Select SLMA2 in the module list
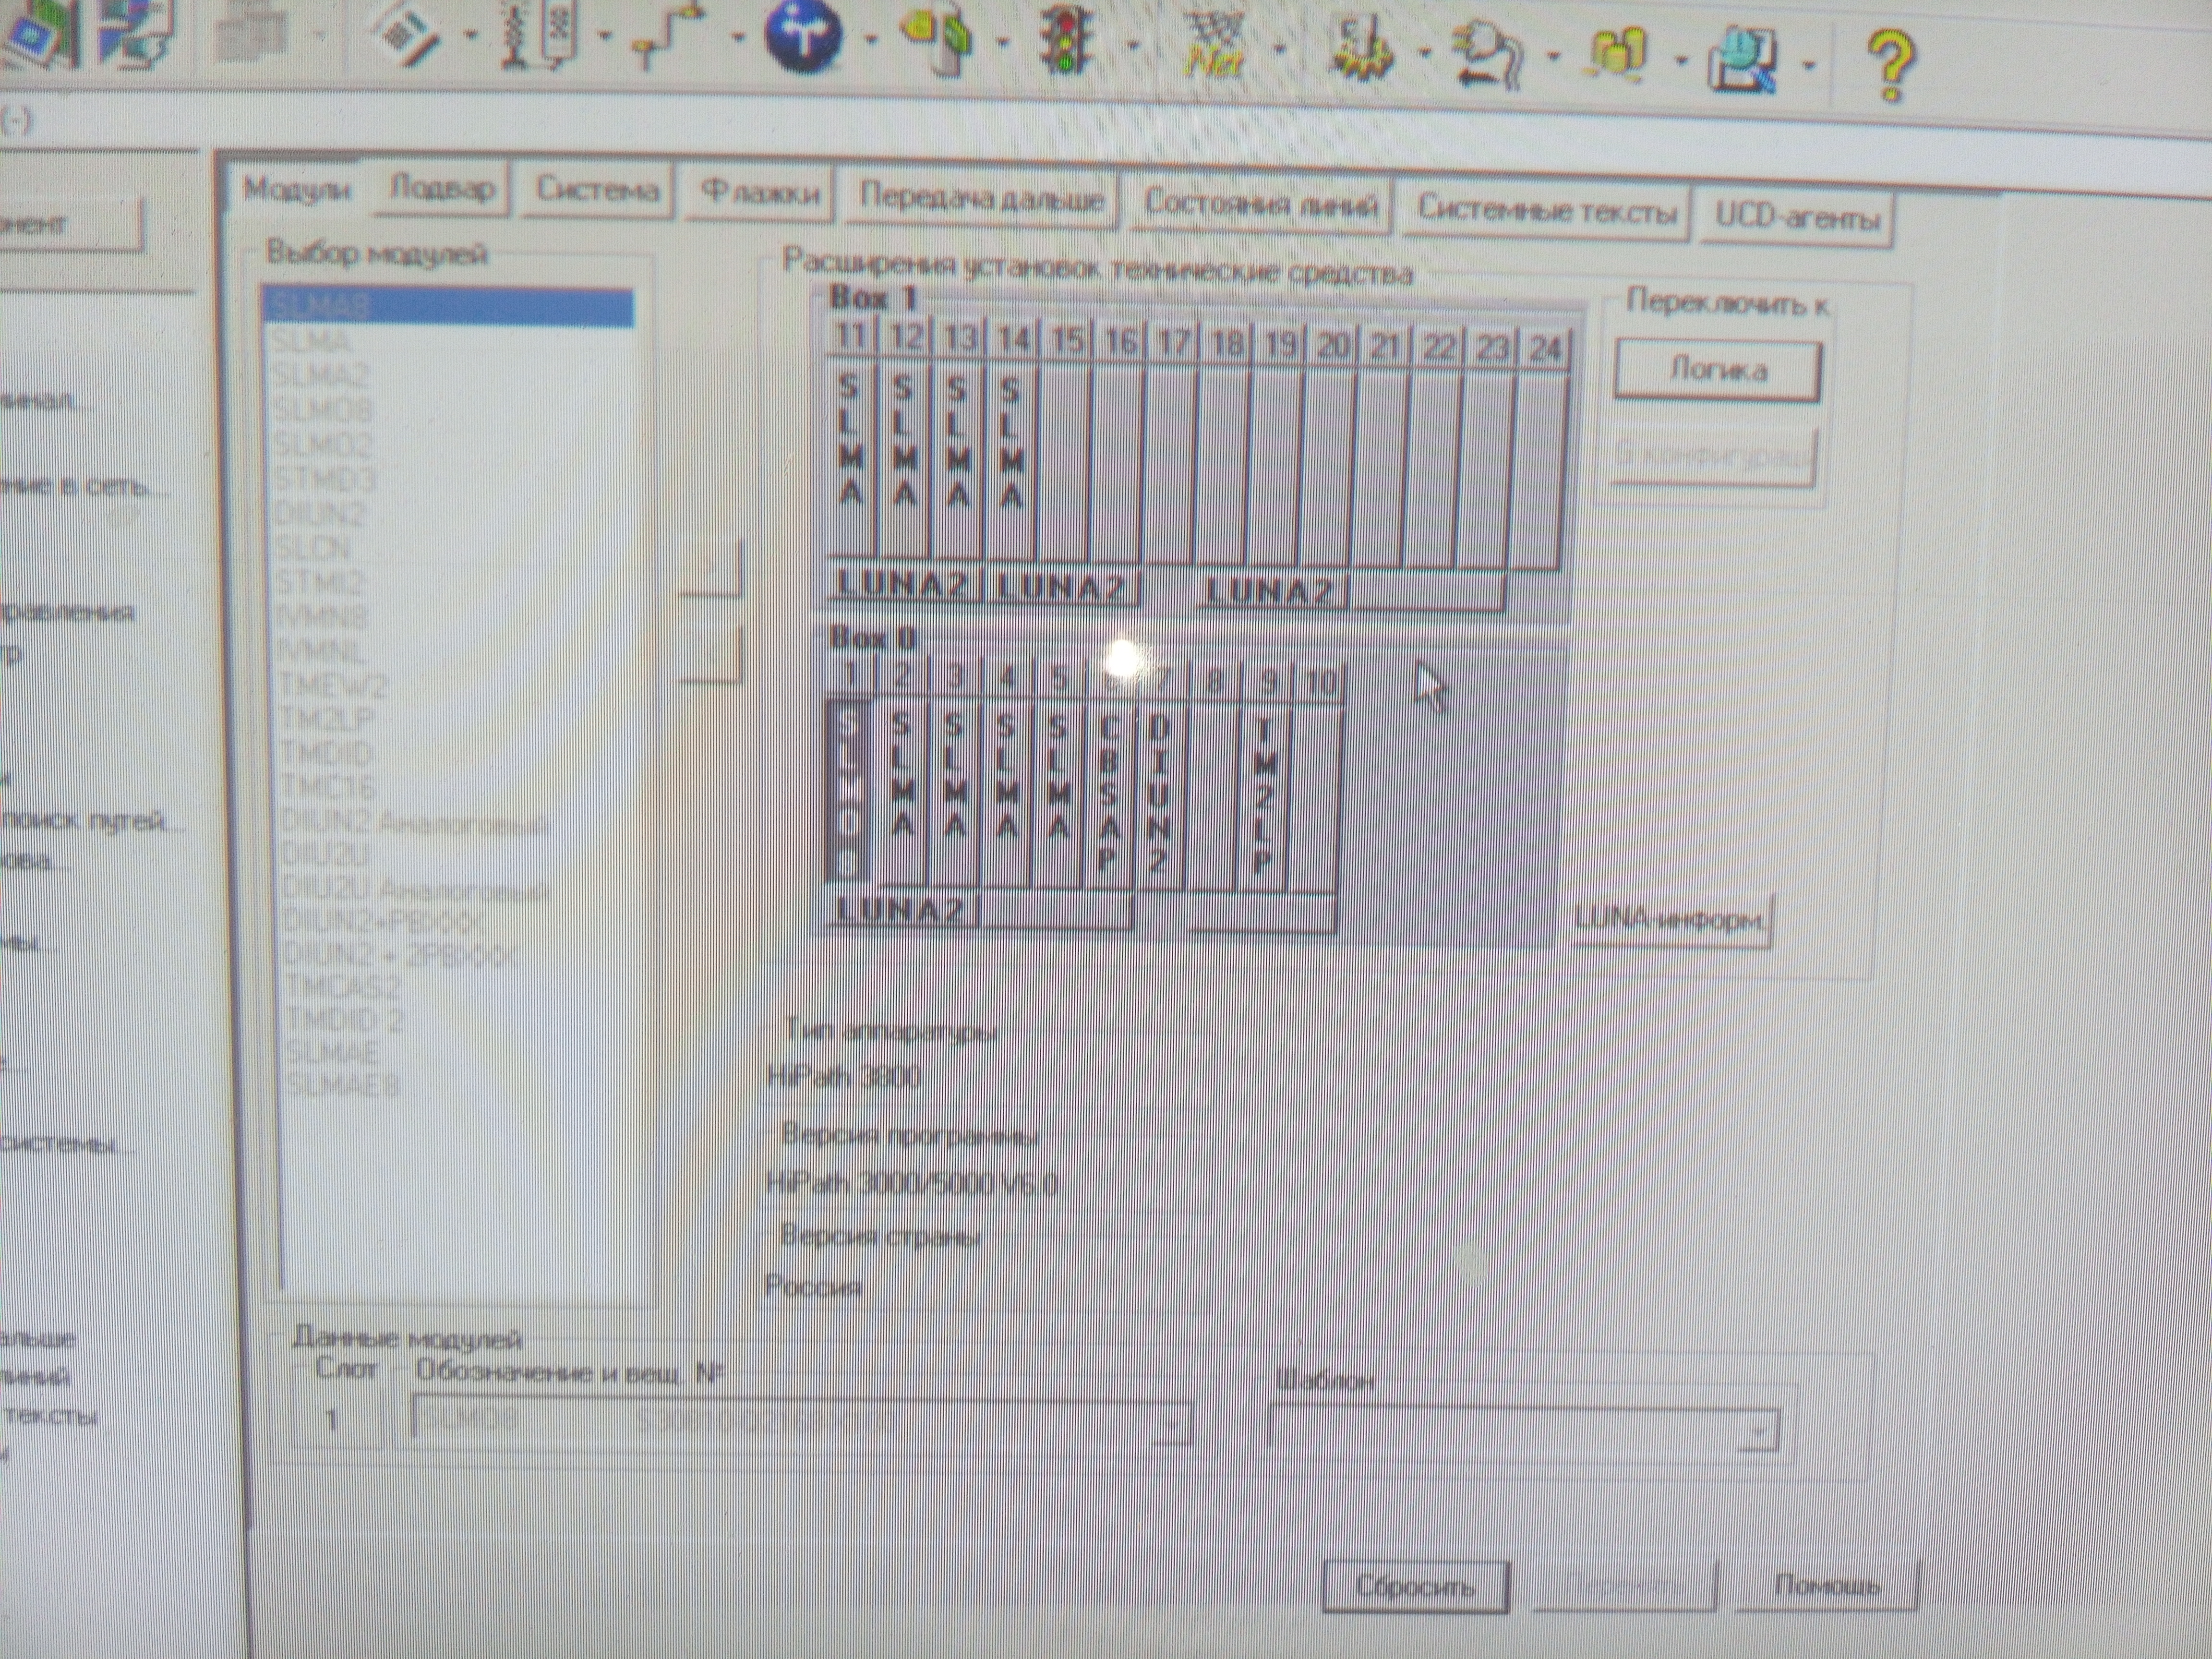Screen dimensions: 2212x1659 322,376
